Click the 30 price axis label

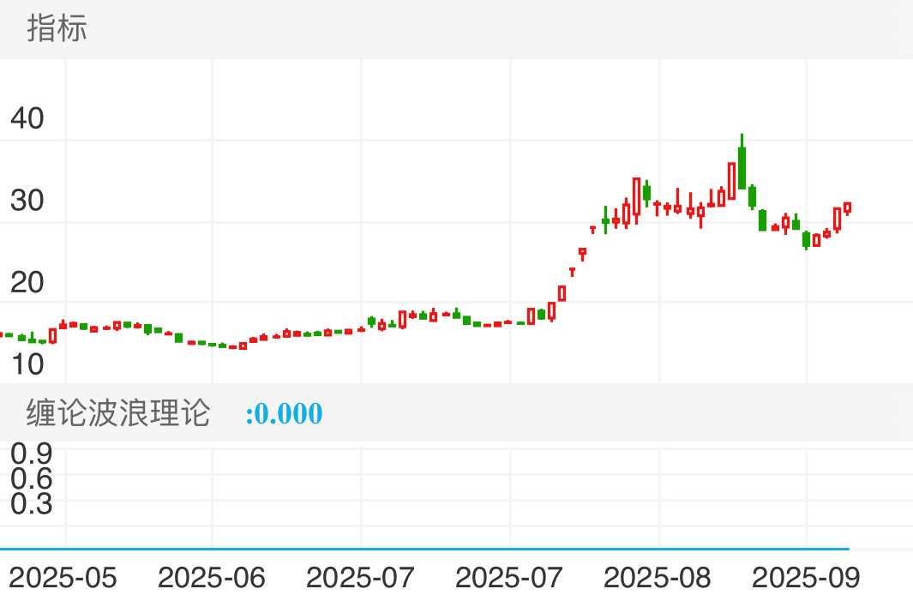[x=27, y=201]
